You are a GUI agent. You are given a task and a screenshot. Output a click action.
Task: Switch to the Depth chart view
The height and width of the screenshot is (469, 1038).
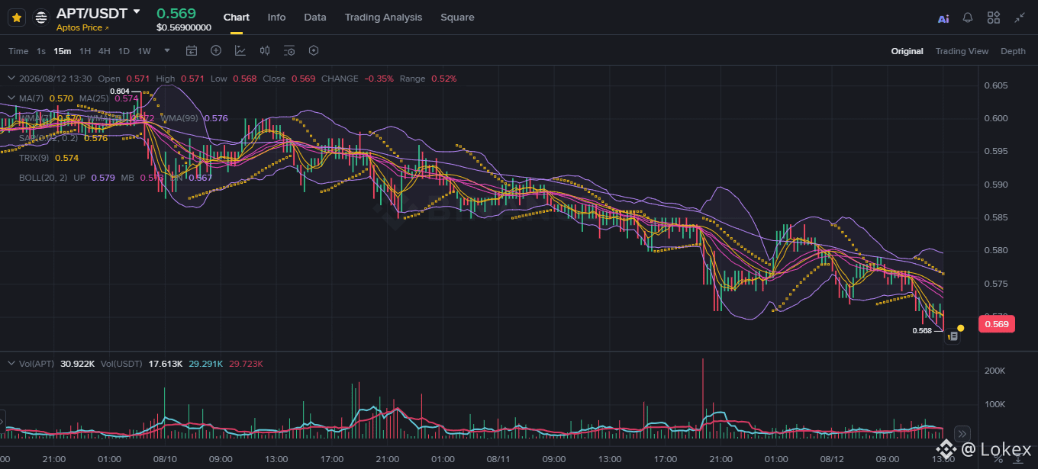pyautogui.click(x=1013, y=51)
